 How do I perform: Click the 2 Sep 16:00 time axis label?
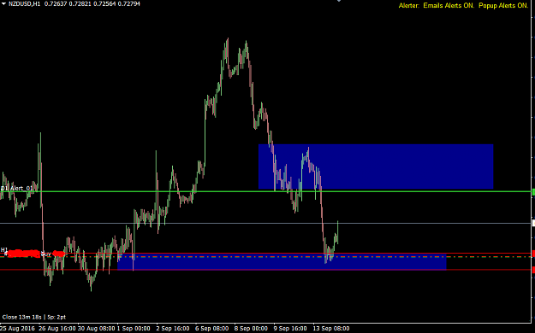point(173,329)
